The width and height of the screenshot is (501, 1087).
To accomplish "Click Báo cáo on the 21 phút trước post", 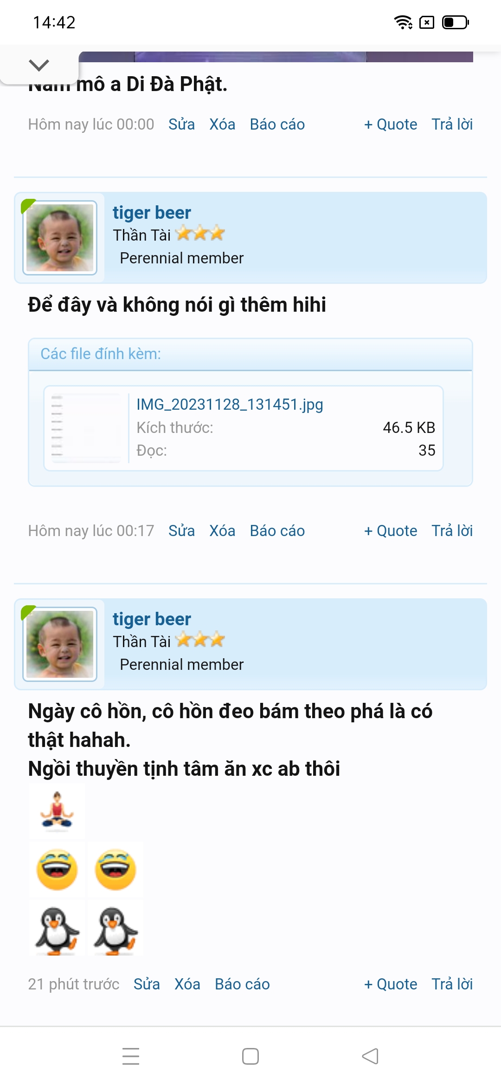I will point(242,984).
